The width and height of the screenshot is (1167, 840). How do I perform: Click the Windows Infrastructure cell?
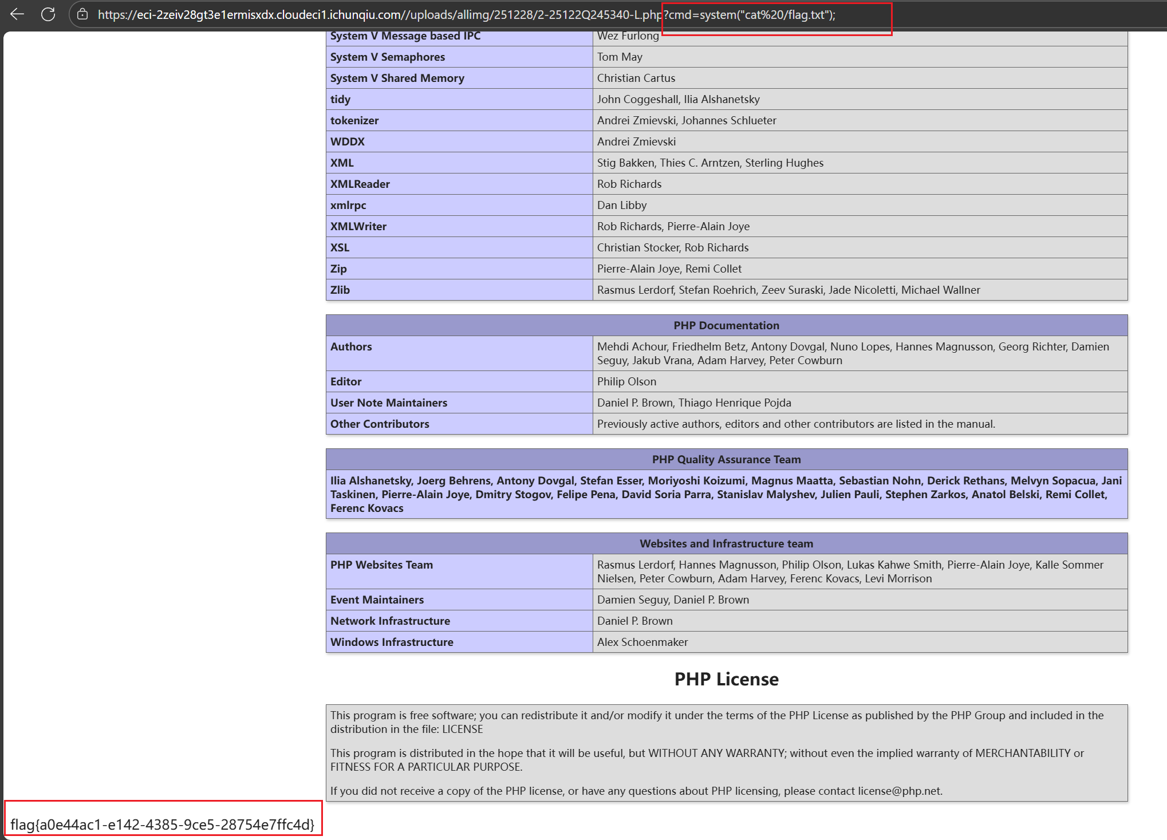pos(392,642)
